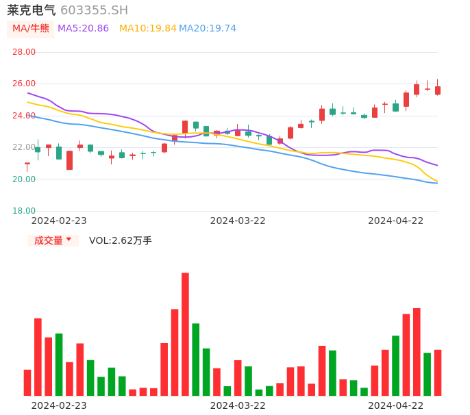Click the first candlestick on the left
The image size is (470, 415).
[27, 164]
